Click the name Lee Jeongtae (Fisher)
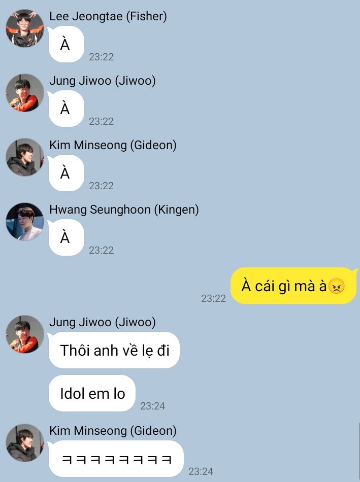360x482 pixels. click(x=108, y=16)
